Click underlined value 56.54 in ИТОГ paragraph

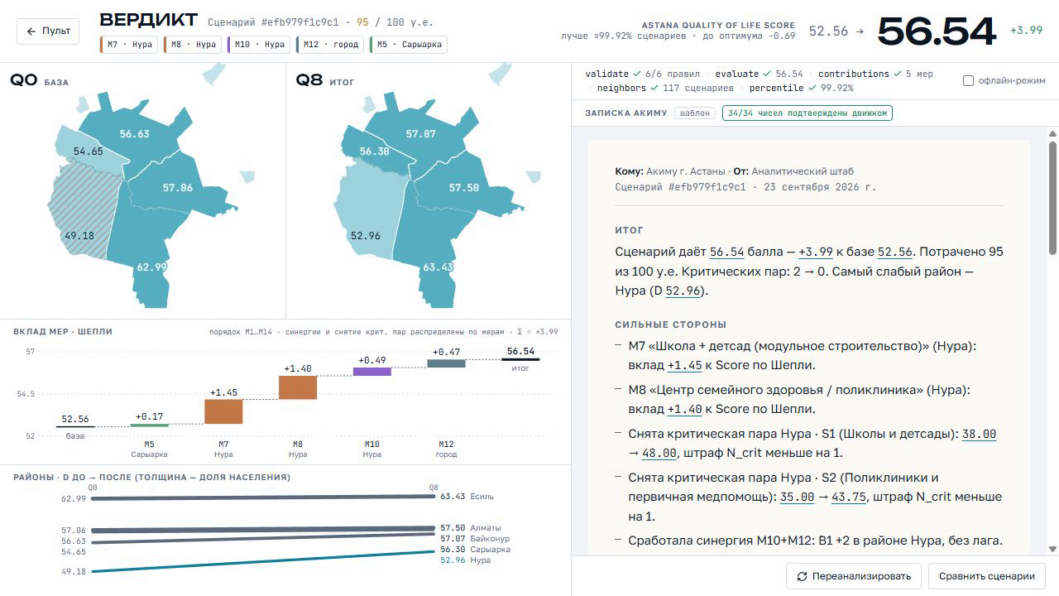tap(726, 252)
